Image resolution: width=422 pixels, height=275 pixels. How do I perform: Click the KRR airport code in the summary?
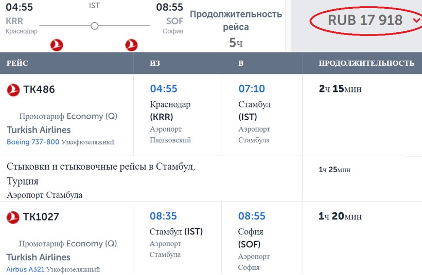pos(14,21)
